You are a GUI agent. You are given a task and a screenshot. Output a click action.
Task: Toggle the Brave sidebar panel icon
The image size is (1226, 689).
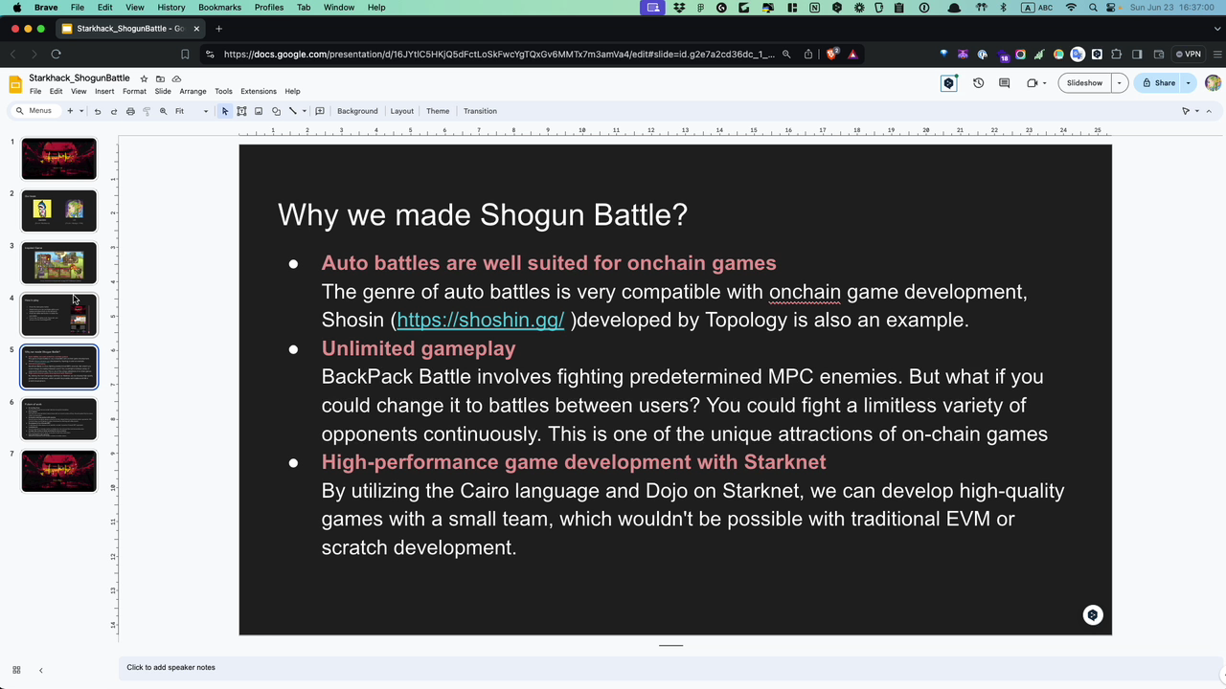coord(1137,55)
